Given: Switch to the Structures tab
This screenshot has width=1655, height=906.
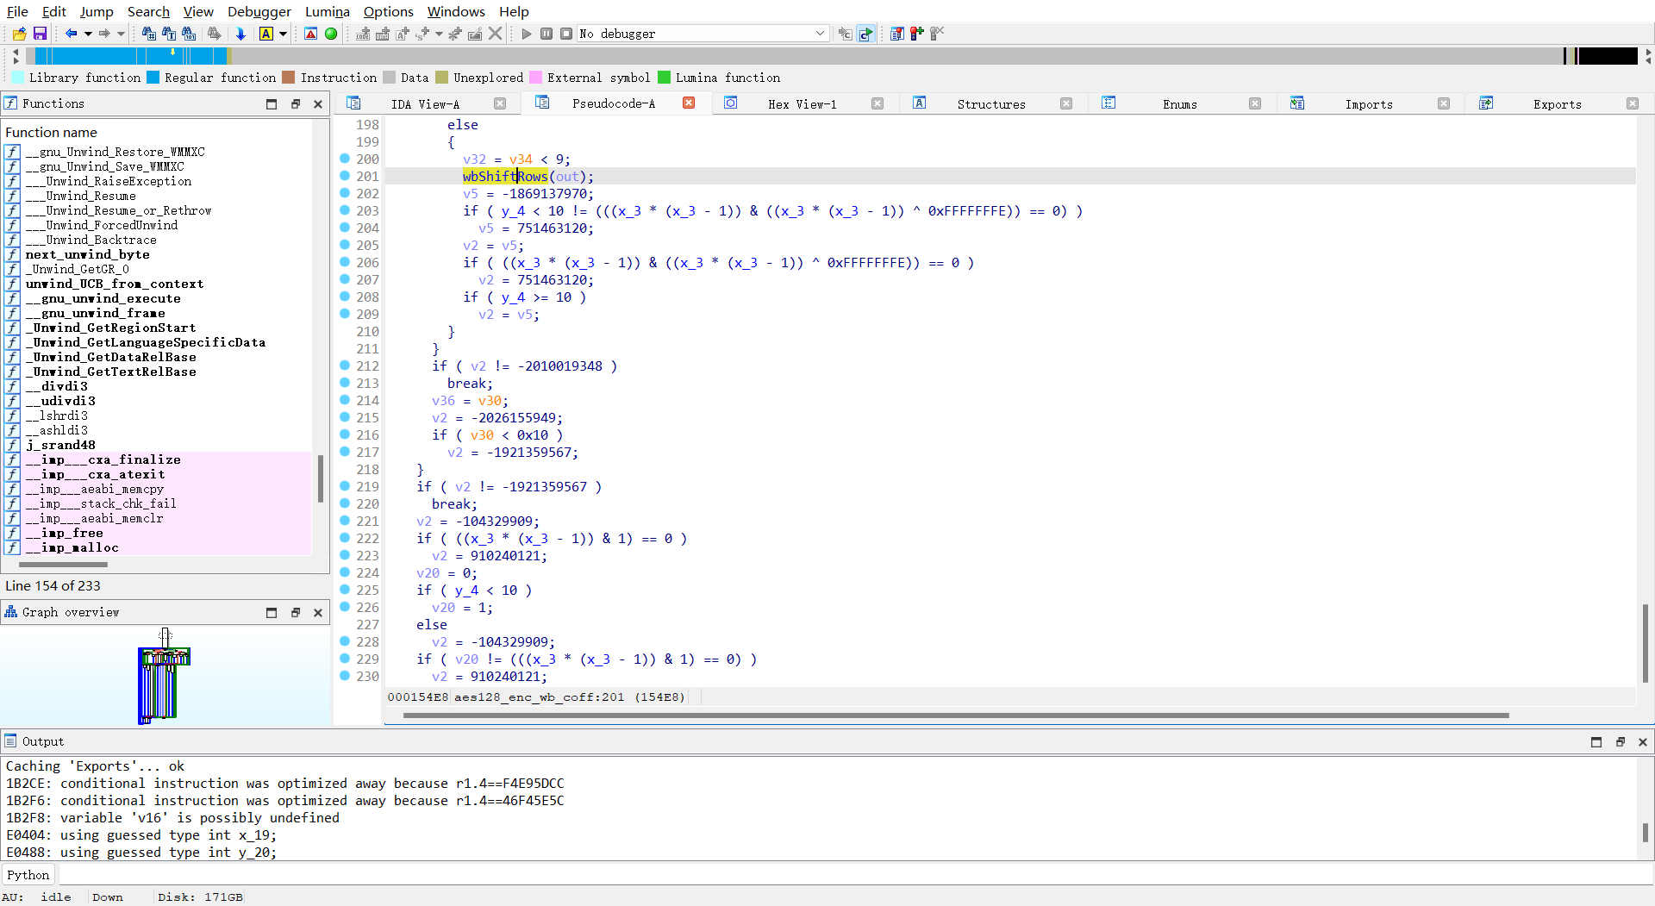Looking at the screenshot, I should 991,103.
